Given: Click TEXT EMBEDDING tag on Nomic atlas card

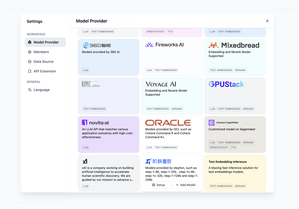Looking at the screenshot, I should tap(94, 109).
